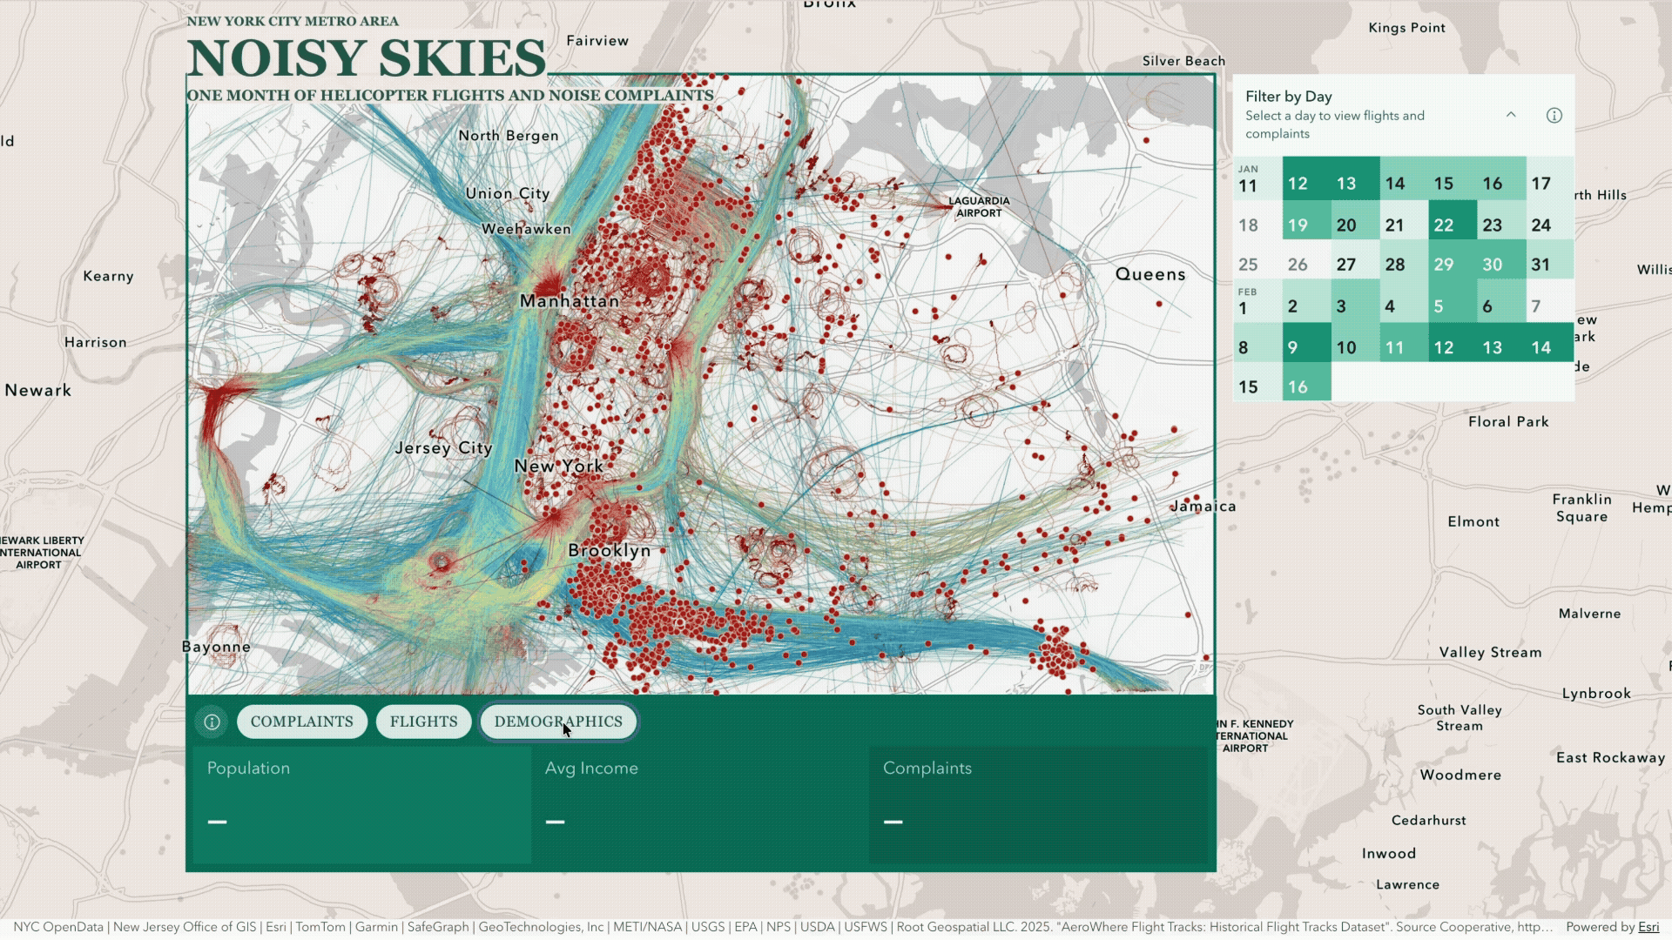1672x940 pixels.
Task: Select February 1 in the calendar
Action: [x=1257, y=300]
